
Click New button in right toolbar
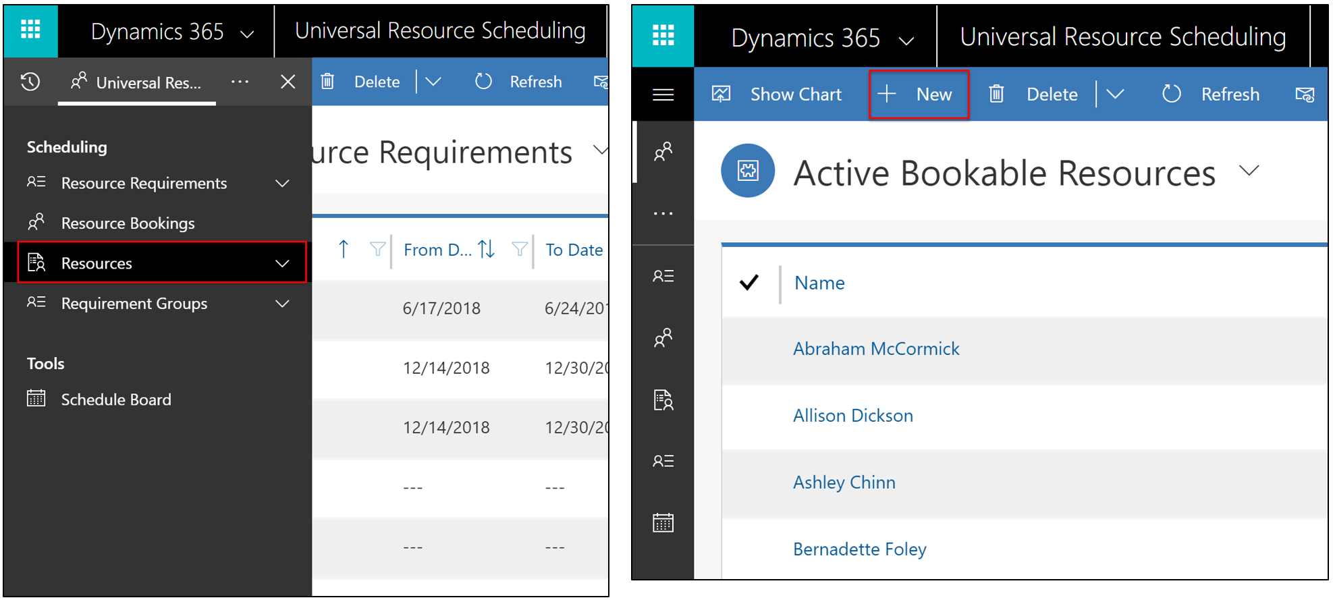[919, 94]
